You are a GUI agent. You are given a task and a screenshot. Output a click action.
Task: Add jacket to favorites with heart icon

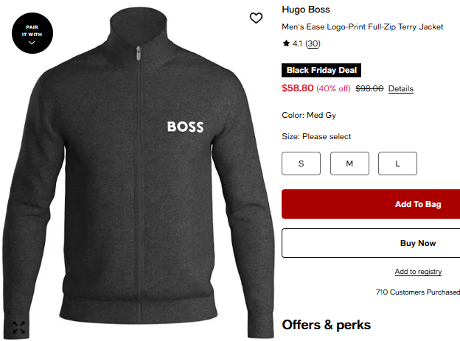click(x=256, y=18)
